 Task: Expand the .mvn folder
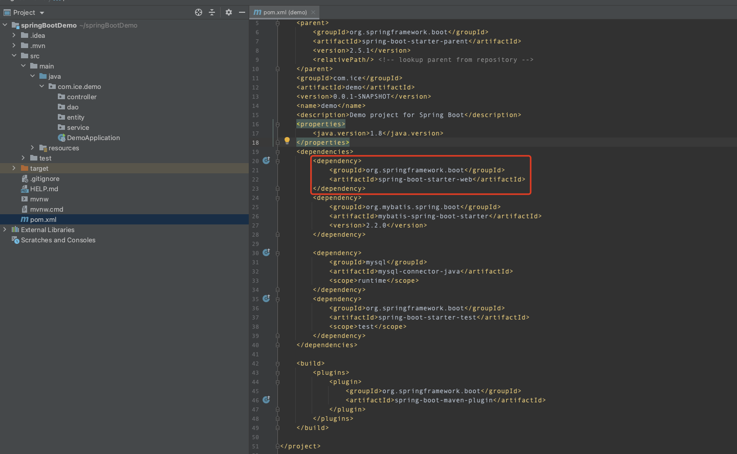(14, 46)
